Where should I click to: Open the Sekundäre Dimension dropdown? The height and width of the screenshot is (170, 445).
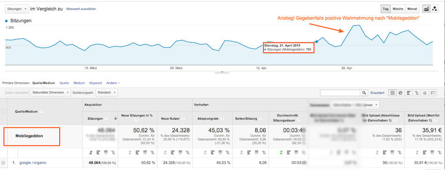click(51, 92)
